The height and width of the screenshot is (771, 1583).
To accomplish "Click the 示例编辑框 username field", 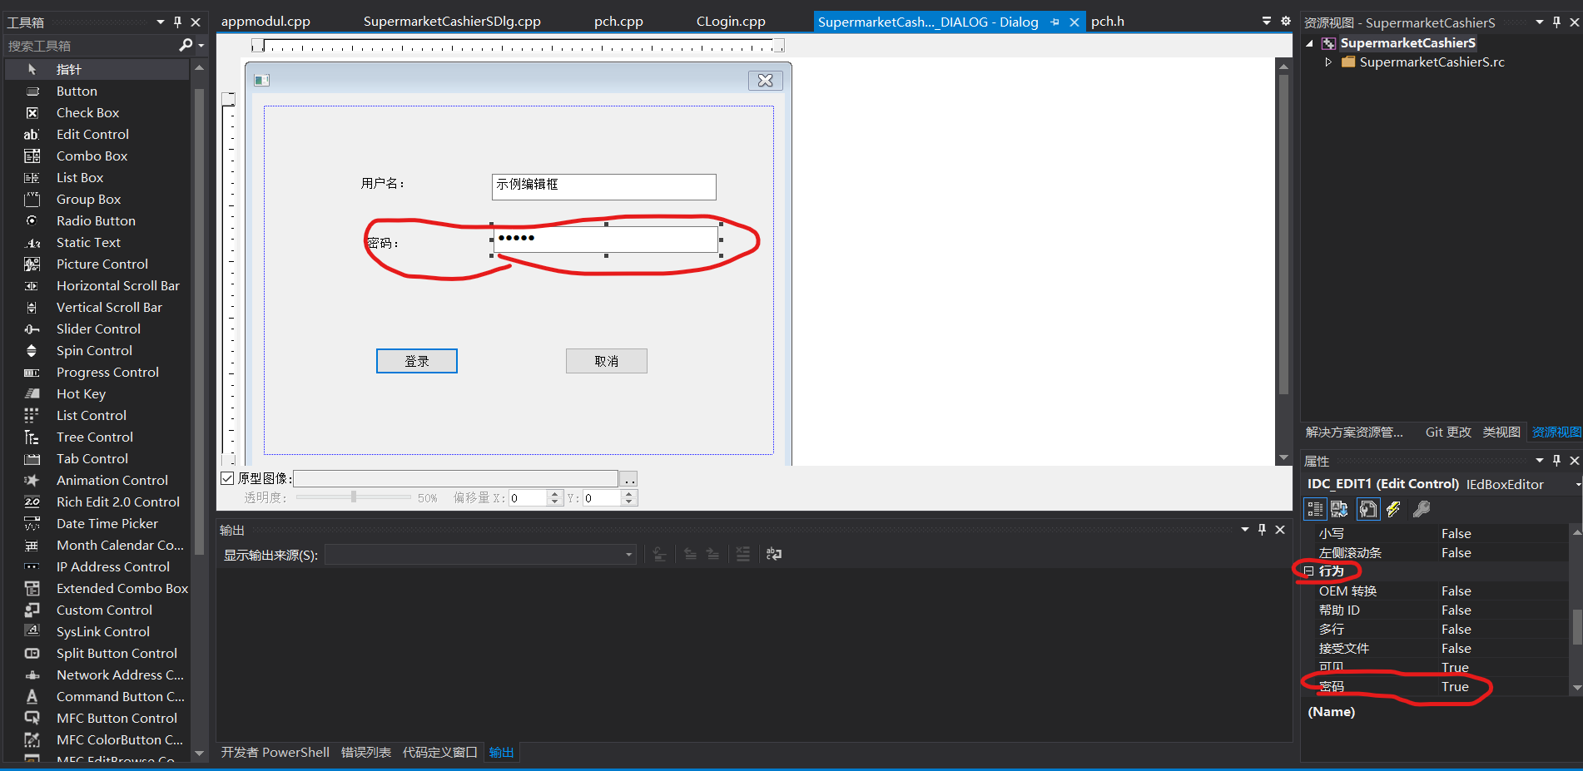I will (x=603, y=186).
